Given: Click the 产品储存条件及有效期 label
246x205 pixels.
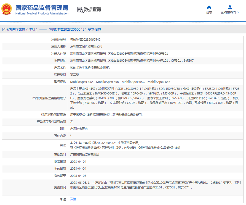Looking at the screenshot, I should click(51, 122).
